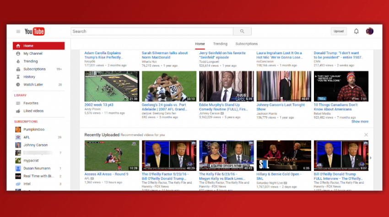This screenshot has height=217, width=389.
Task: Switch to the Home tab
Action: pyautogui.click(x=200, y=44)
